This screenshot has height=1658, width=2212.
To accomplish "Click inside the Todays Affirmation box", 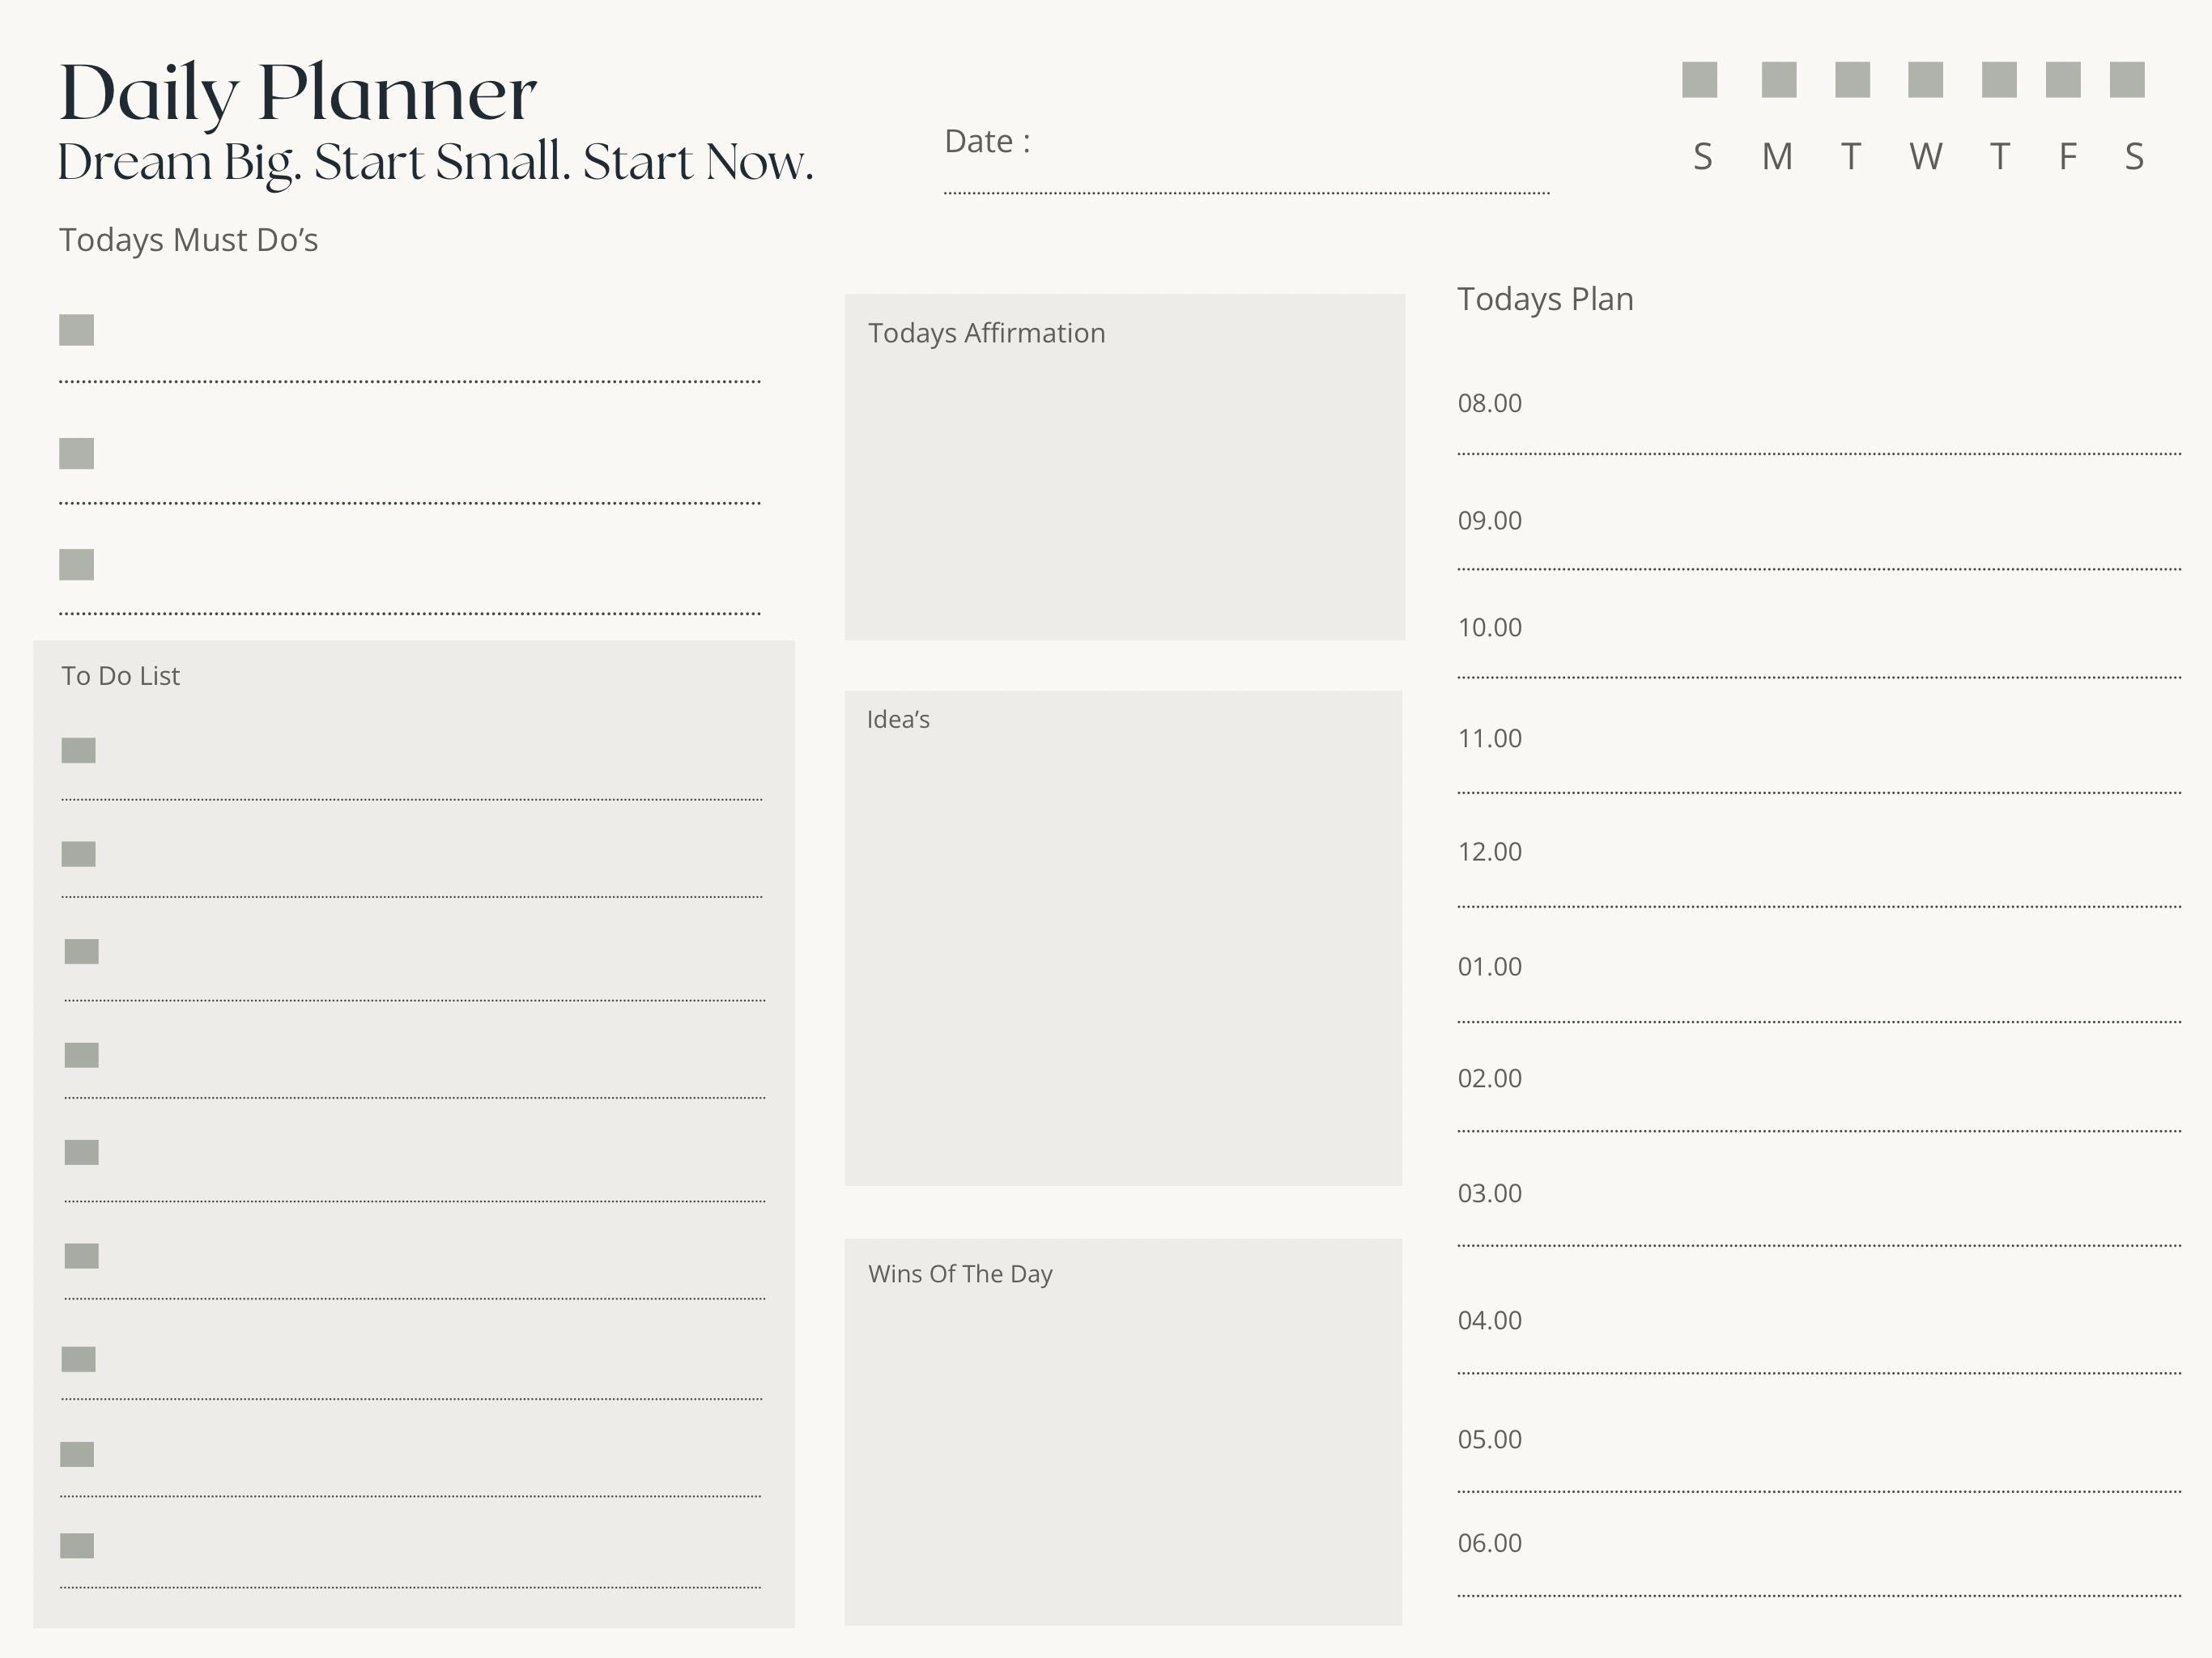I will click(1125, 467).
